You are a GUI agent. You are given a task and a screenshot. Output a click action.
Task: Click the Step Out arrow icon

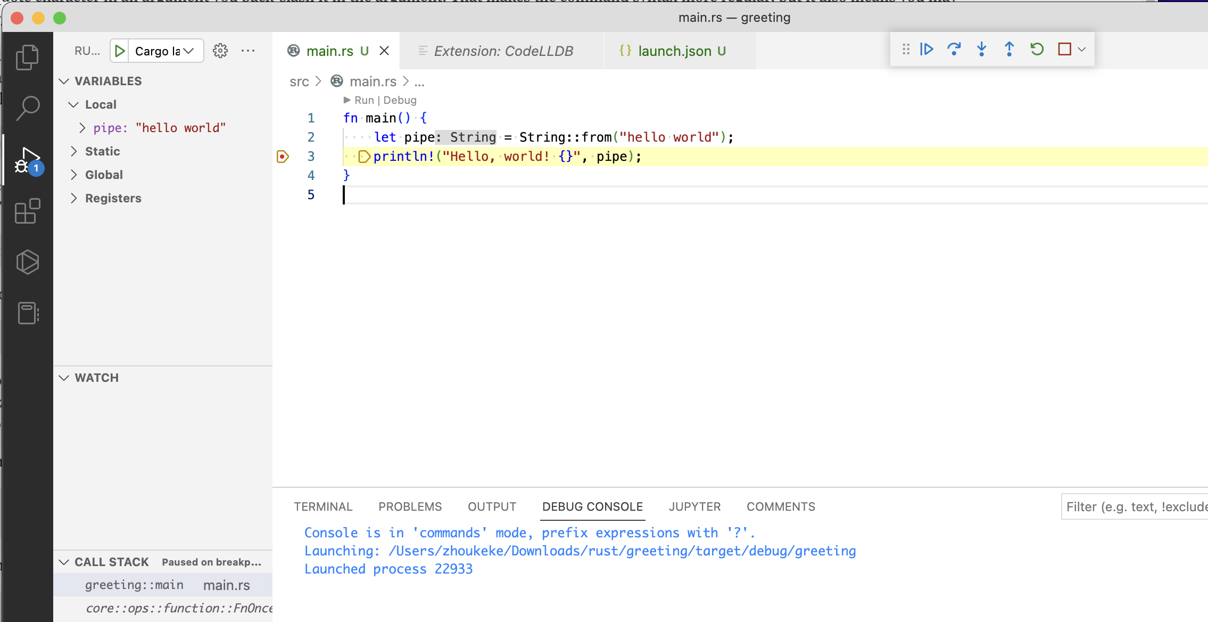coord(1010,50)
